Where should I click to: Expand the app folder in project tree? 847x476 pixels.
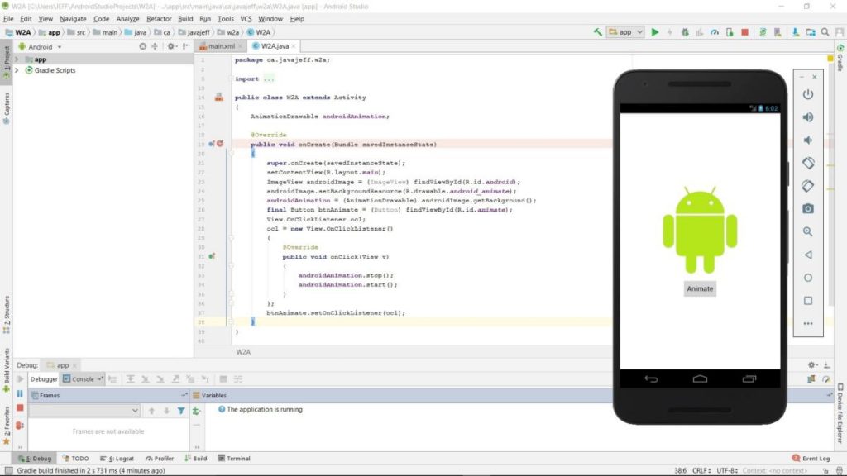coord(17,59)
